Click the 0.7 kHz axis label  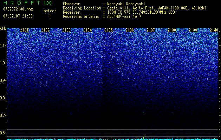[x=3, y=115]
